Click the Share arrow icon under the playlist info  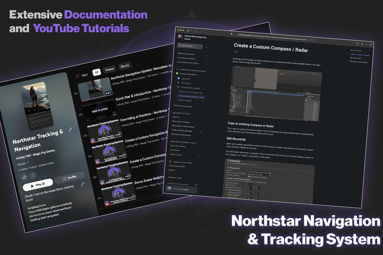click(x=24, y=177)
